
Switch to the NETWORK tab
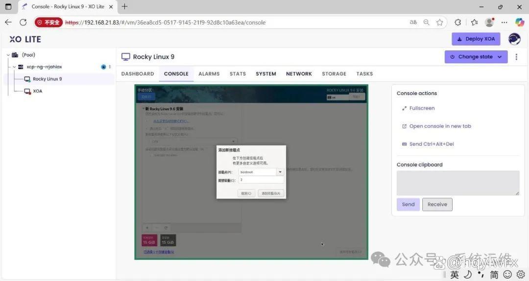(299, 73)
